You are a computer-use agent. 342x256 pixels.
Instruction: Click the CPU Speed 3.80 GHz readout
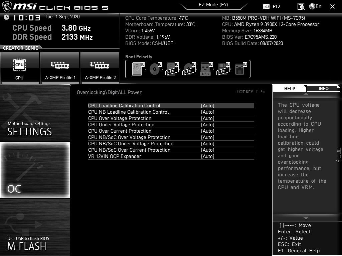click(x=51, y=28)
